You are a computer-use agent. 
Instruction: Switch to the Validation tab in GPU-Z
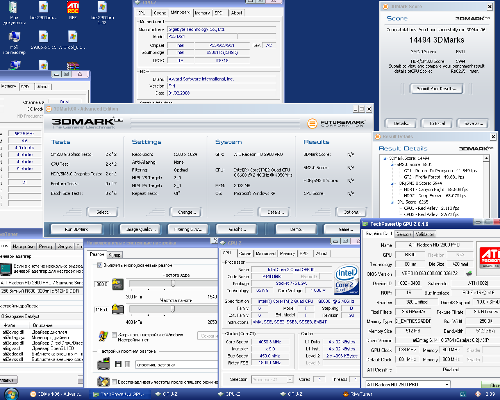425,234
